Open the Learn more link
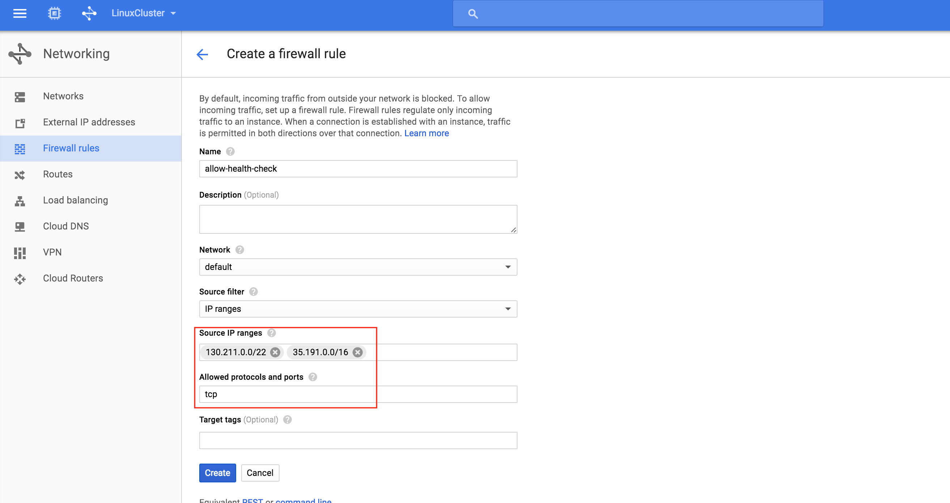 [426, 133]
